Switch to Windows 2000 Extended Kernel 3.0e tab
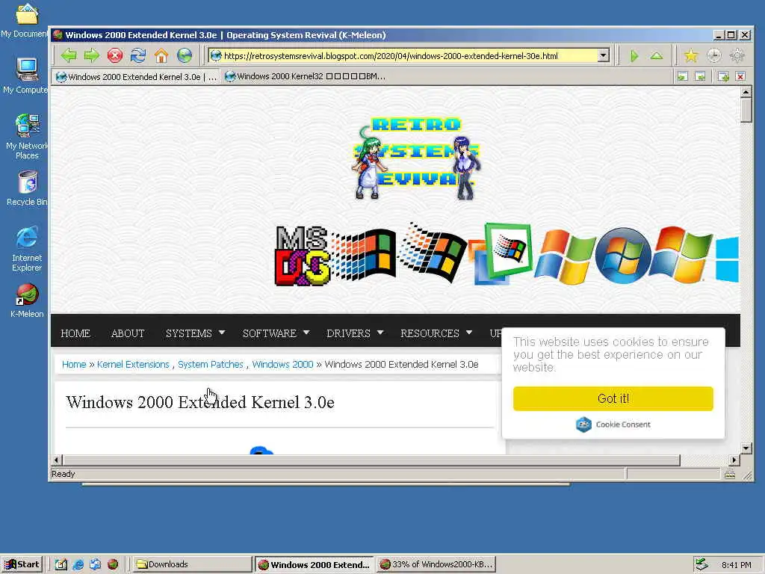765x574 pixels. (136, 77)
